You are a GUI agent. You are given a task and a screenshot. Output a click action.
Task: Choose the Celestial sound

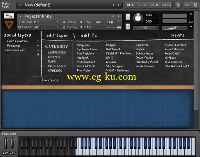click(142, 45)
